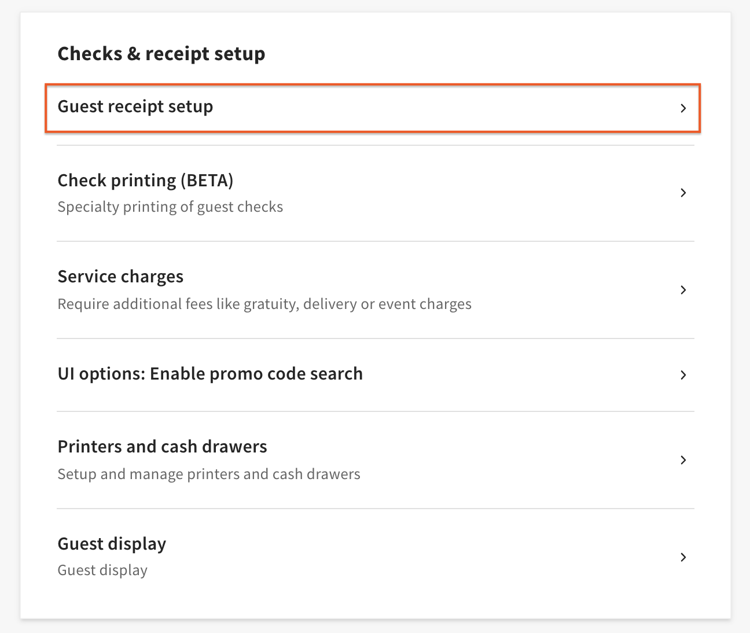Click blank space in the Service charges row
This screenshot has width=750, height=633.
567,289
